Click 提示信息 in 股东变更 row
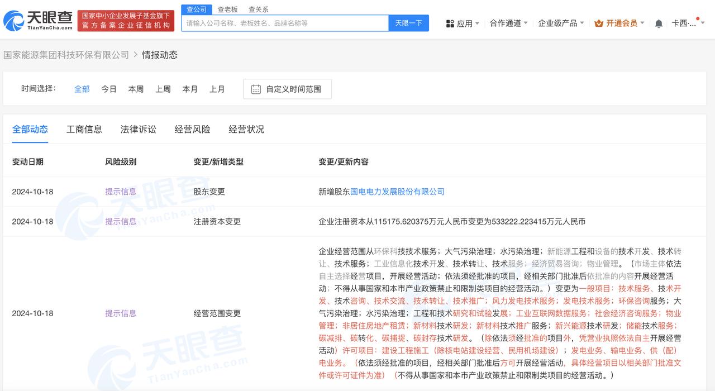Image resolution: width=715 pixels, height=391 pixels. [x=121, y=192]
